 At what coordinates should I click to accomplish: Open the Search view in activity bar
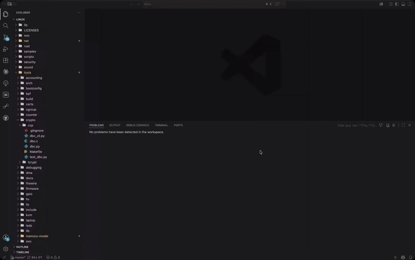click(6, 26)
